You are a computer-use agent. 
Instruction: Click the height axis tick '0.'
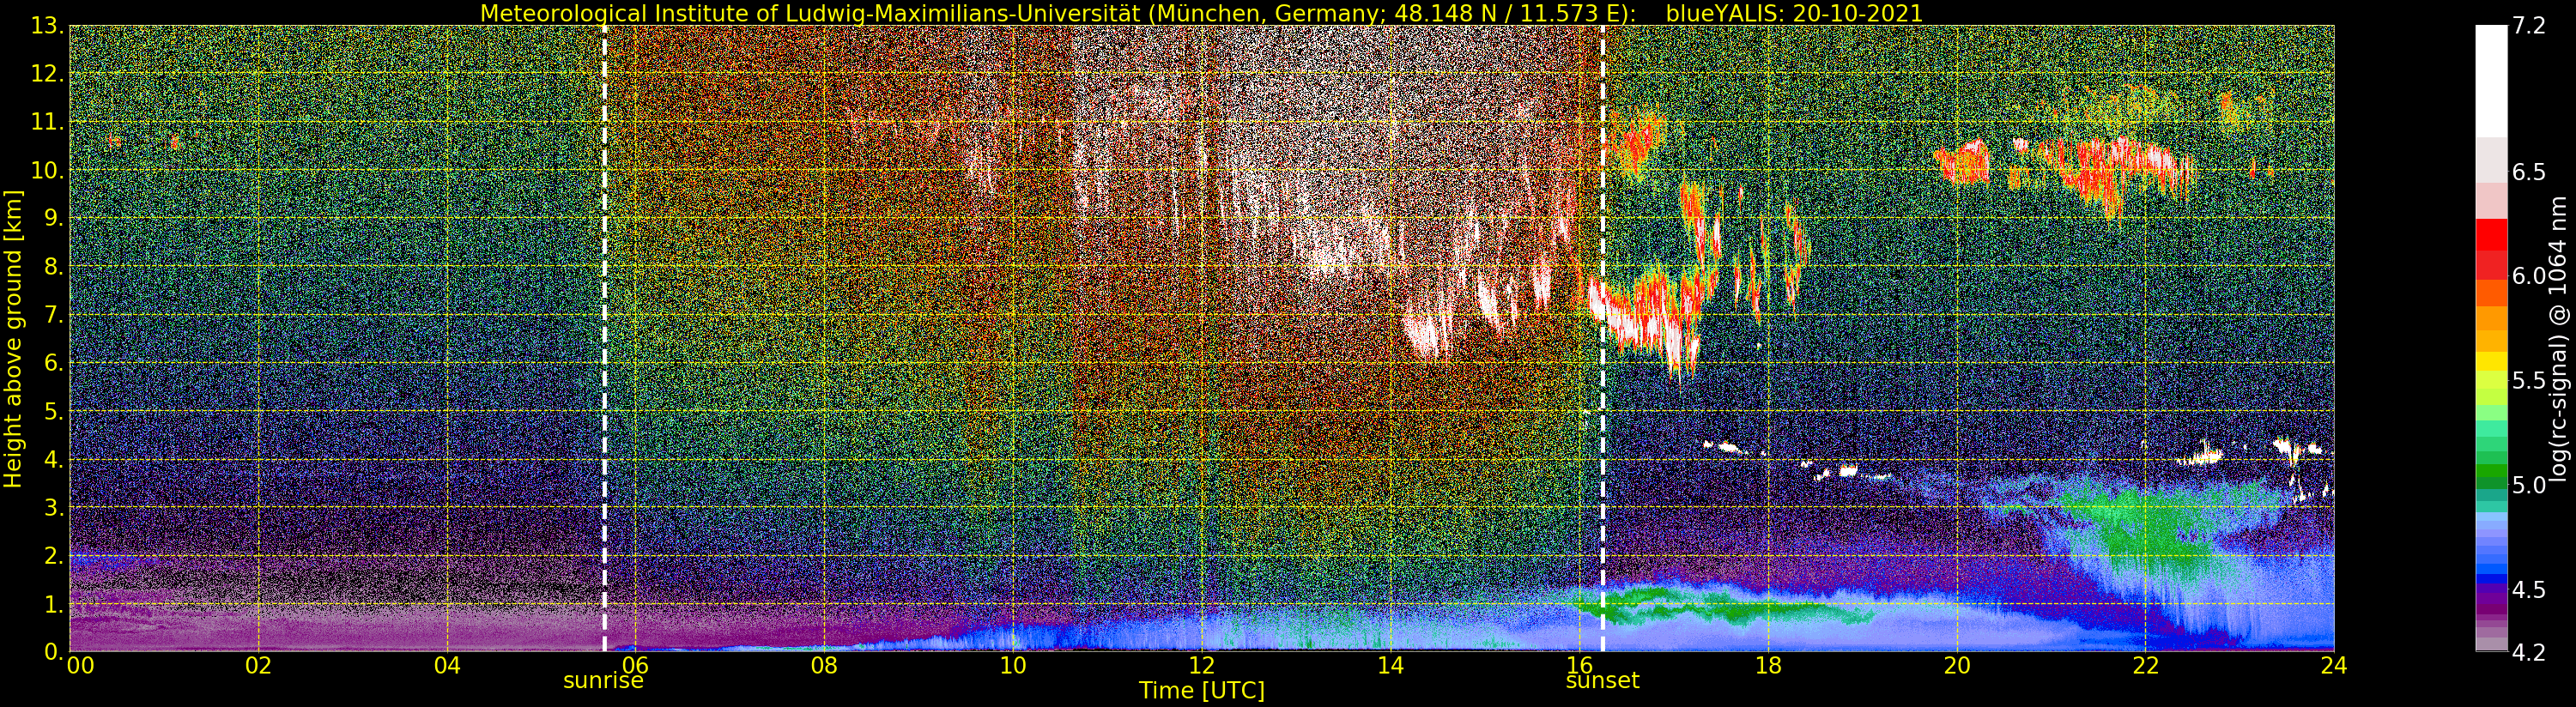point(53,651)
